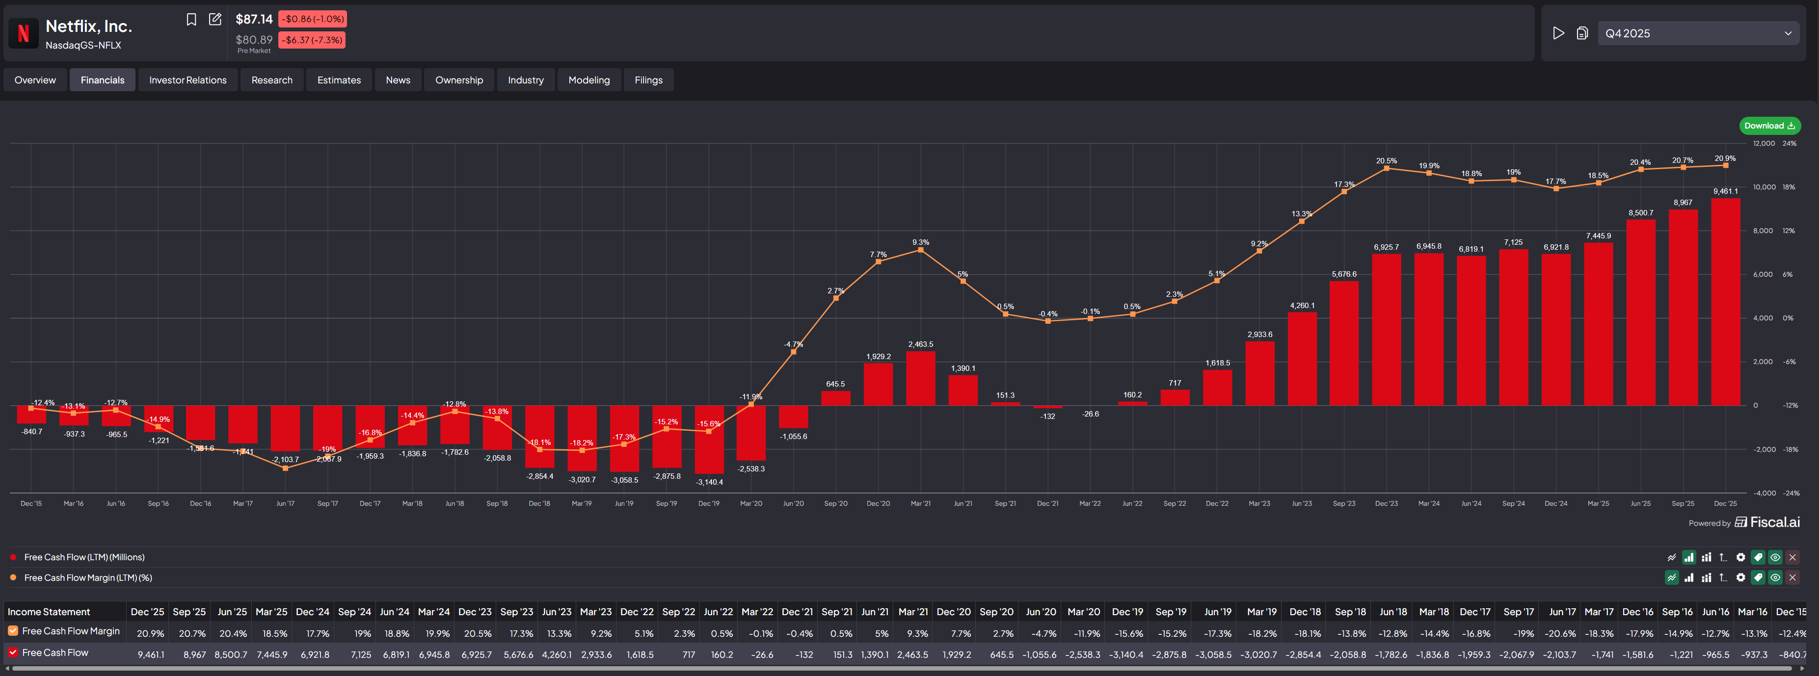Image resolution: width=1819 pixels, height=676 pixels.
Task: Open settings gear for Free Cash Flow Margin
Action: 1740,578
